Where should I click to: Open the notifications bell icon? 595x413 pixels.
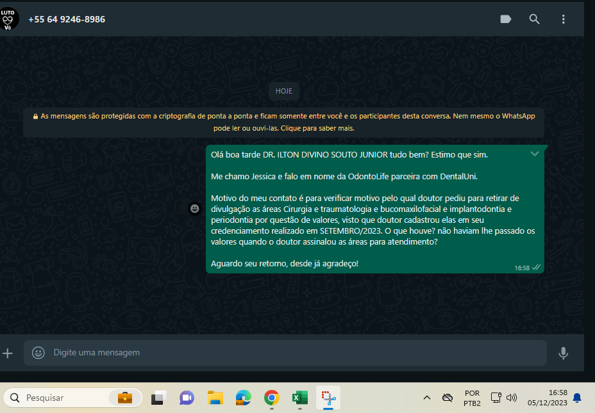pos(577,398)
